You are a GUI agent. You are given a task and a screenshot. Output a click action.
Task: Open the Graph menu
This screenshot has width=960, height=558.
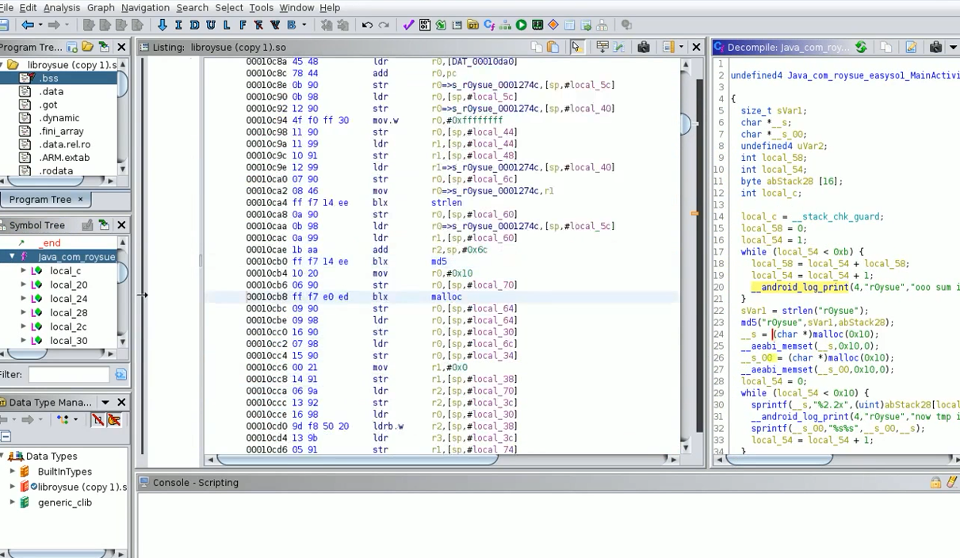[101, 7]
